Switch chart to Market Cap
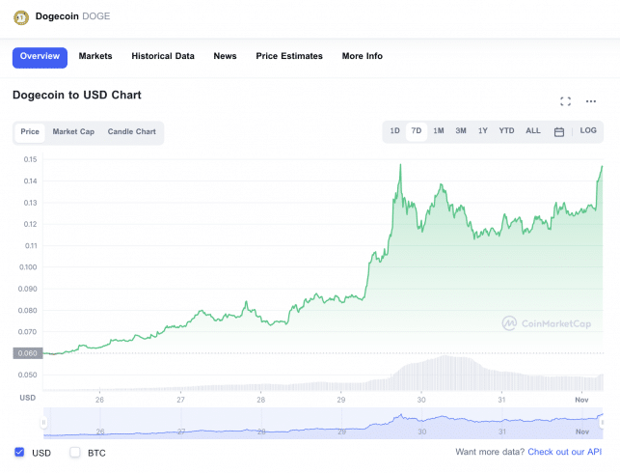Screen dimensions: 620x473 coord(73,132)
